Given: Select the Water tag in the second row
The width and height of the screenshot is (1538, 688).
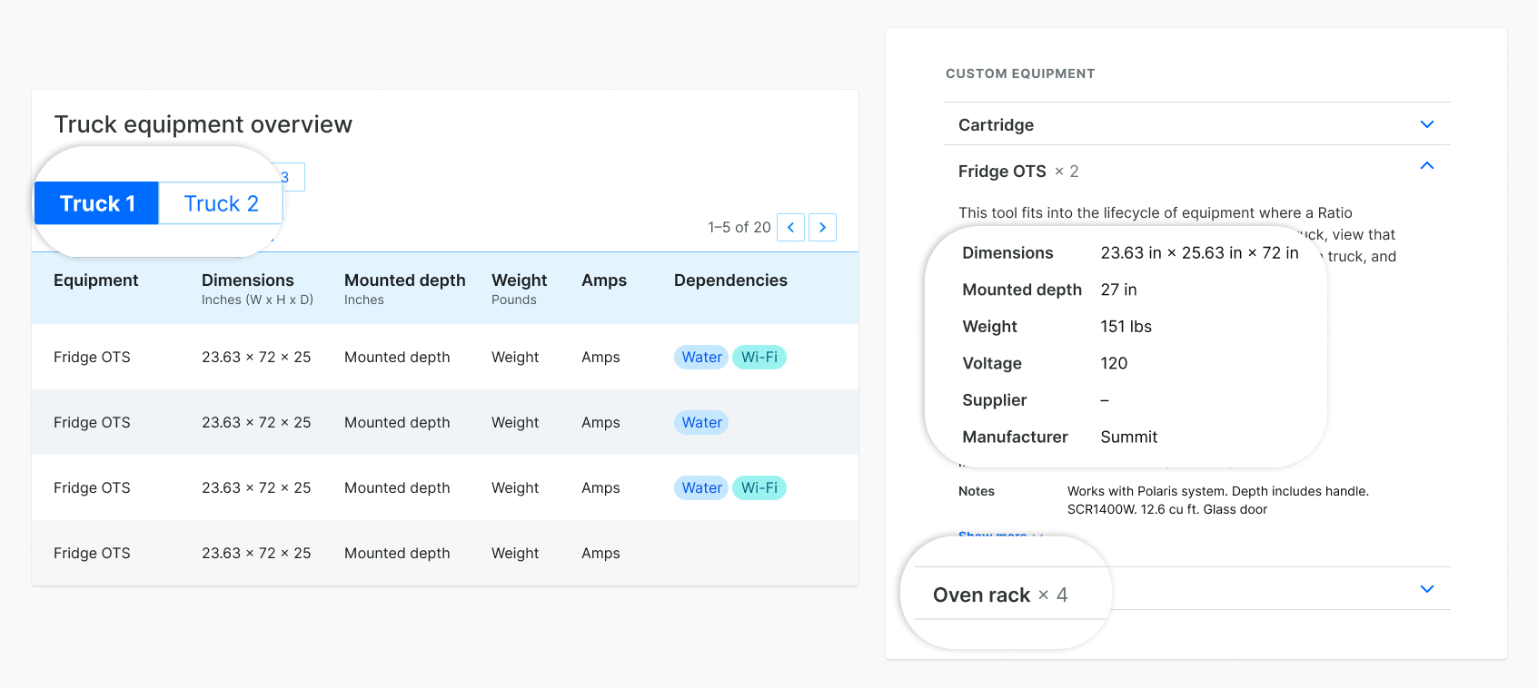Looking at the screenshot, I should point(701,423).
